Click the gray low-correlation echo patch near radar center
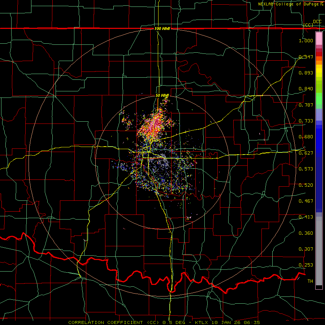The width and height of the screenshot is (325, 325). coord(164,161)
